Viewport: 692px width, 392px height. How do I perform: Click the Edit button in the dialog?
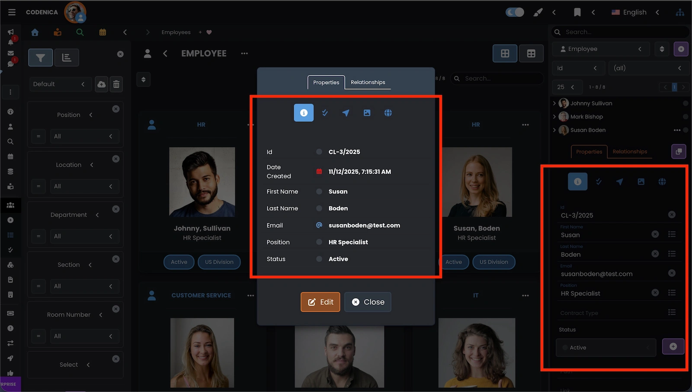320,302
